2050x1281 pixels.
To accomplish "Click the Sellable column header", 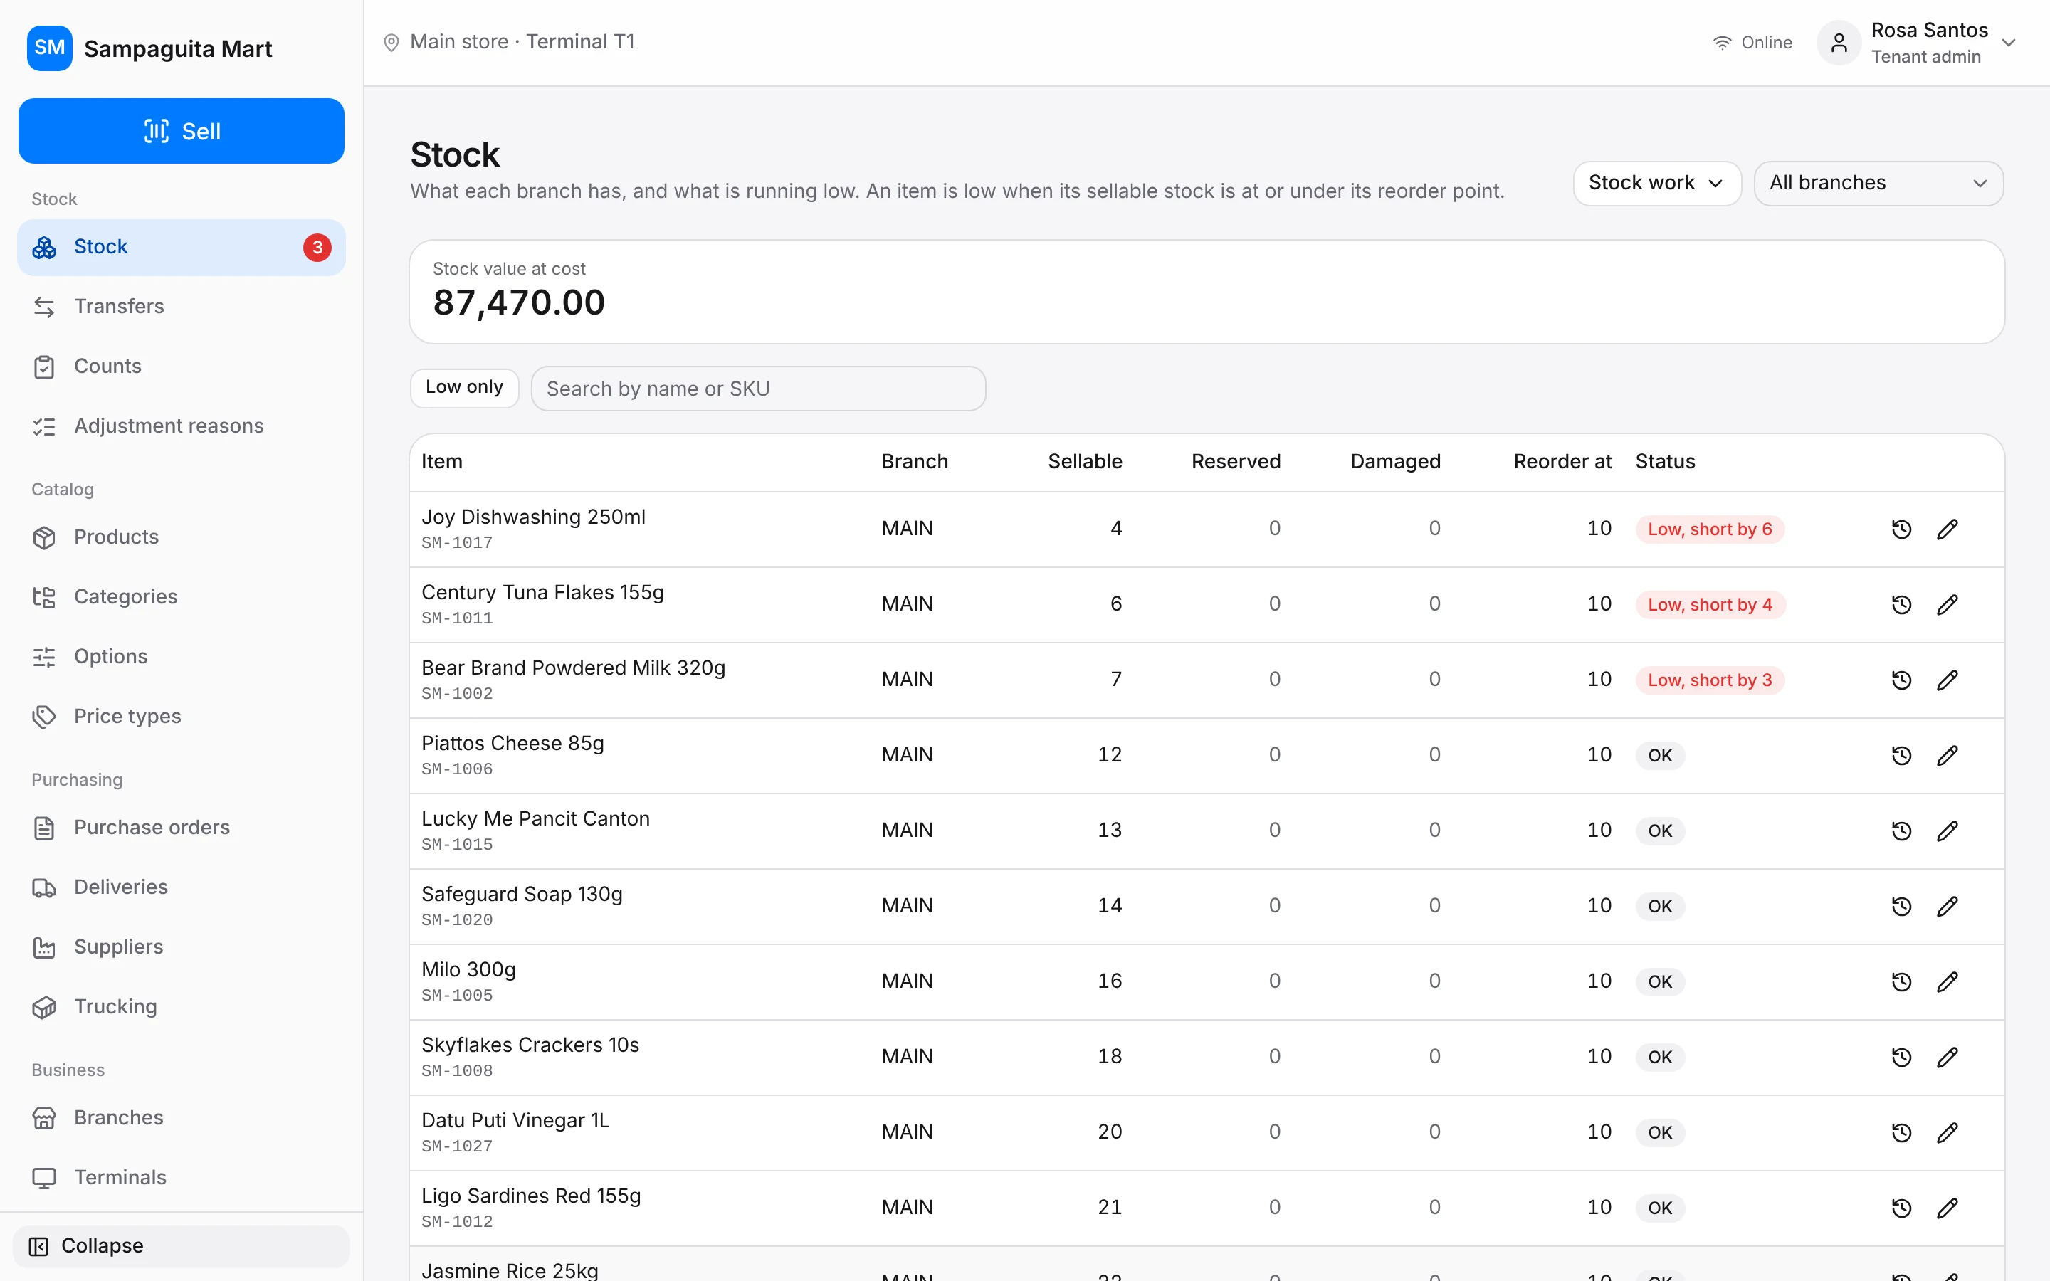I will 1084,462.
